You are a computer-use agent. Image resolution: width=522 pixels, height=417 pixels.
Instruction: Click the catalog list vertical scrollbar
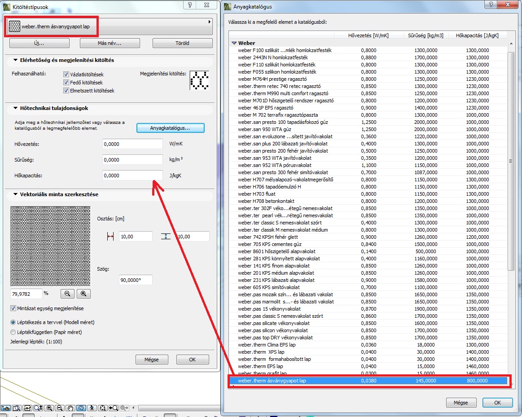pyautogui.click(x=511, y=161)
